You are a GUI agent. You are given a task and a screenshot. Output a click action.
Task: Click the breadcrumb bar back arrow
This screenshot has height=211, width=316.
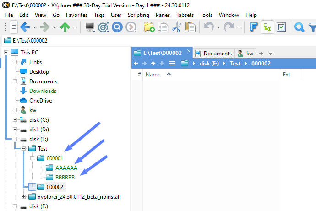136,64
